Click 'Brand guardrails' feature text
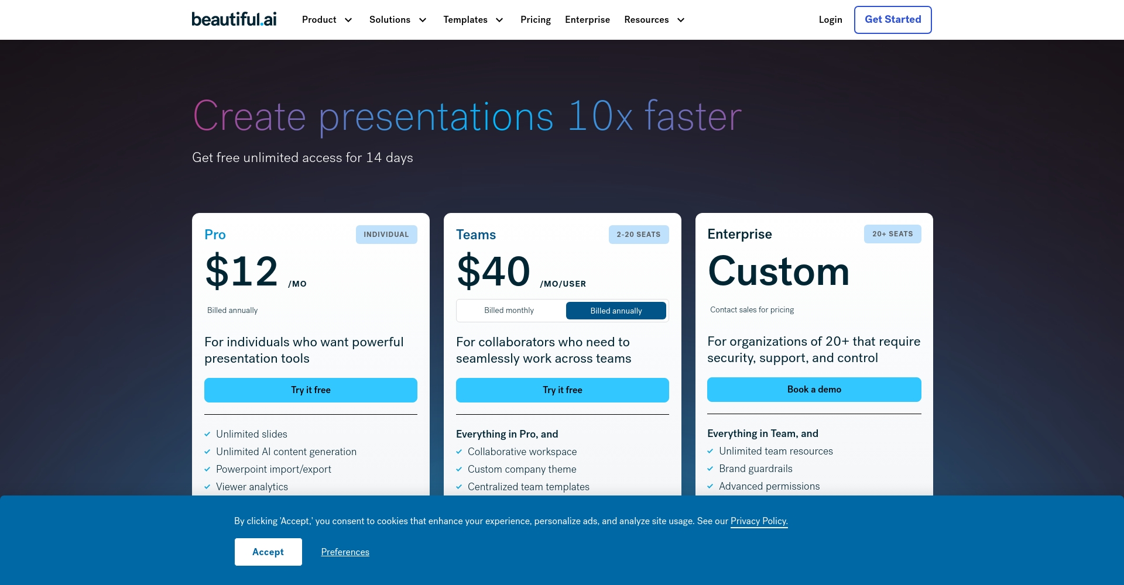Image resolution: width=1124 pixels, height=585 pixels. (x=756, y=469)
